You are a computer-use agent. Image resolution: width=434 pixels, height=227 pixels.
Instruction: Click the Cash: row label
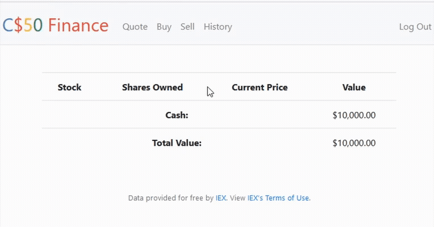click(x=177, y=115)
